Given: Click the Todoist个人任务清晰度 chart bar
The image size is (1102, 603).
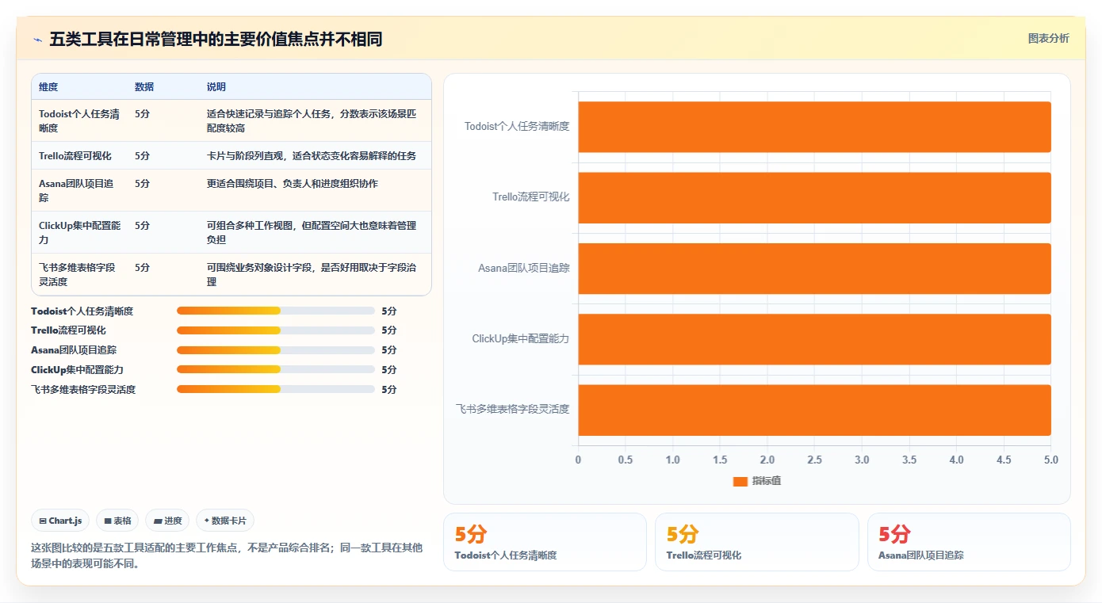Looking at the screenshot, I should pos(814,127).
